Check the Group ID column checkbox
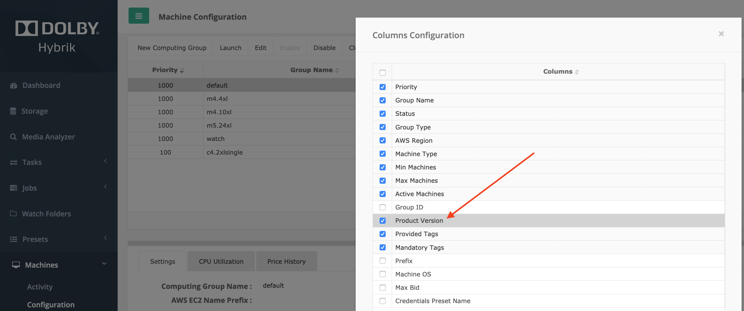The width and height of the screenshot is (744, 311). 383,207
